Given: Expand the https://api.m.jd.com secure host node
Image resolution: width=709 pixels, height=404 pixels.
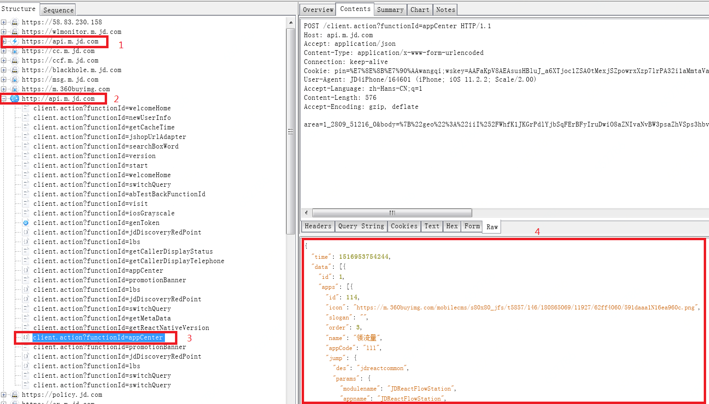Looking at the screenshot, I should (4, 41).
